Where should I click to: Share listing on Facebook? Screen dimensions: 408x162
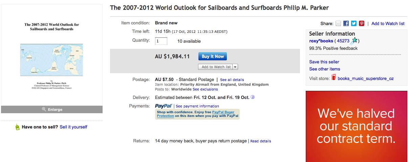346,23
